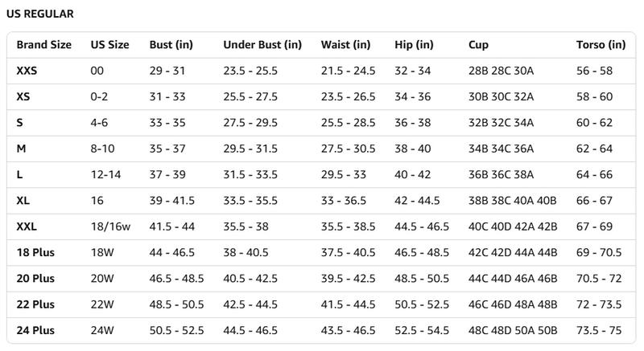Select the XXS brand size cell
The height and width of the screenshot is (351, 644).
point(27,71)
